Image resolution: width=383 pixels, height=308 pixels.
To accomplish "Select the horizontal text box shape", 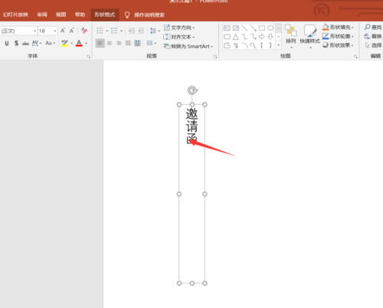I will [227, 28].
